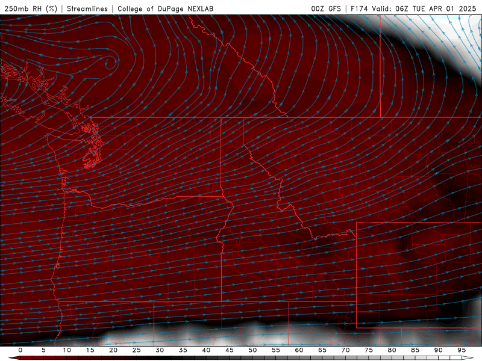
Task: Select the "45" color scale label
Action: pyautogui.click(x=230, y=350)
